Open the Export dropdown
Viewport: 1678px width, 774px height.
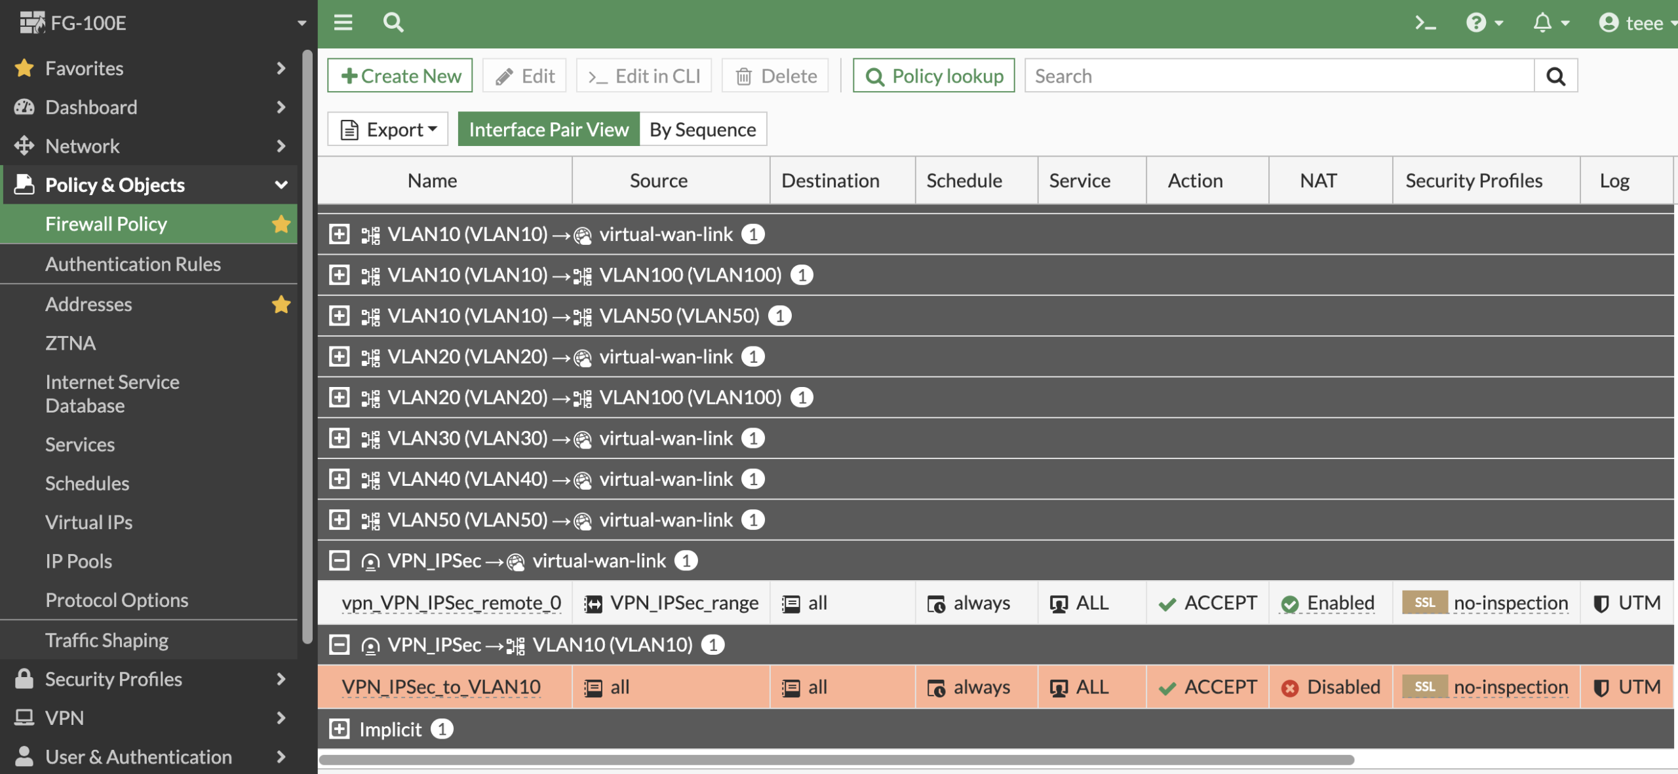click(388, 130)
